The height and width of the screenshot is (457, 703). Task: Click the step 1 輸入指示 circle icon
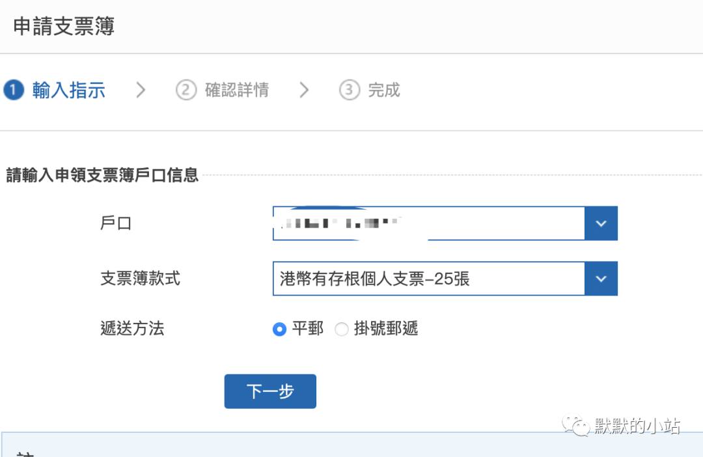pos(14,90)
